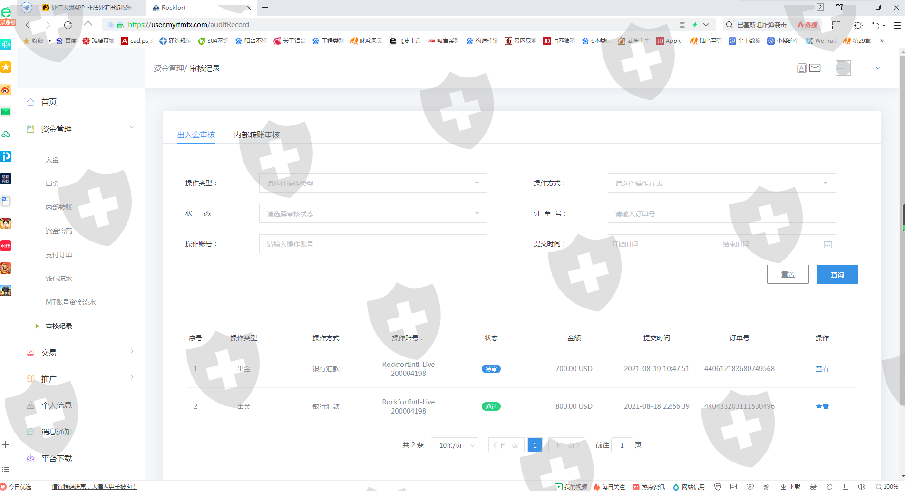Screen dimensions: 905x491
Task: Open the 操作类型 dropdown
Action: click(373, 183)
